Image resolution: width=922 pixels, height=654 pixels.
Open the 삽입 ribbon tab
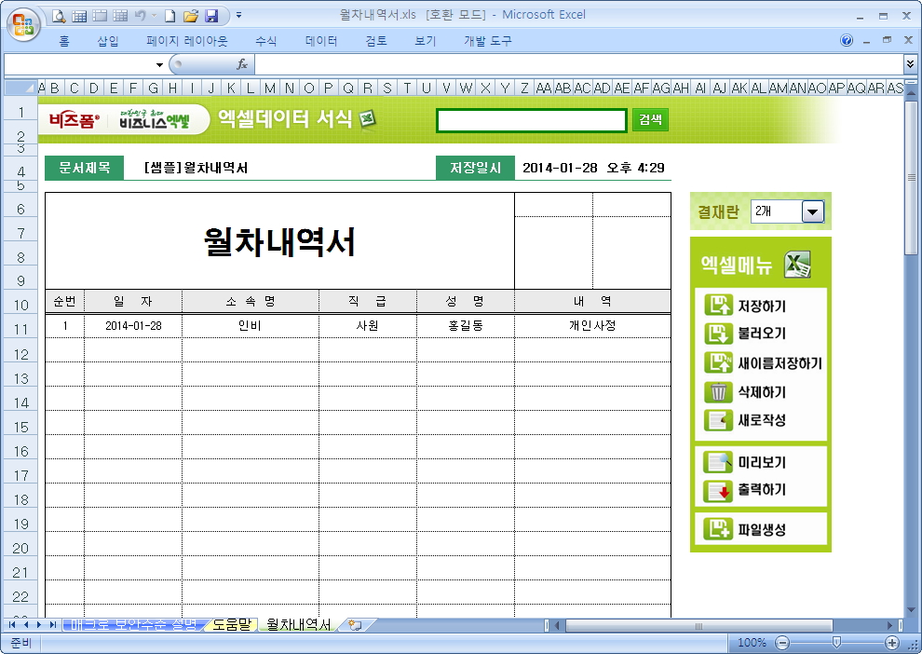108,41
